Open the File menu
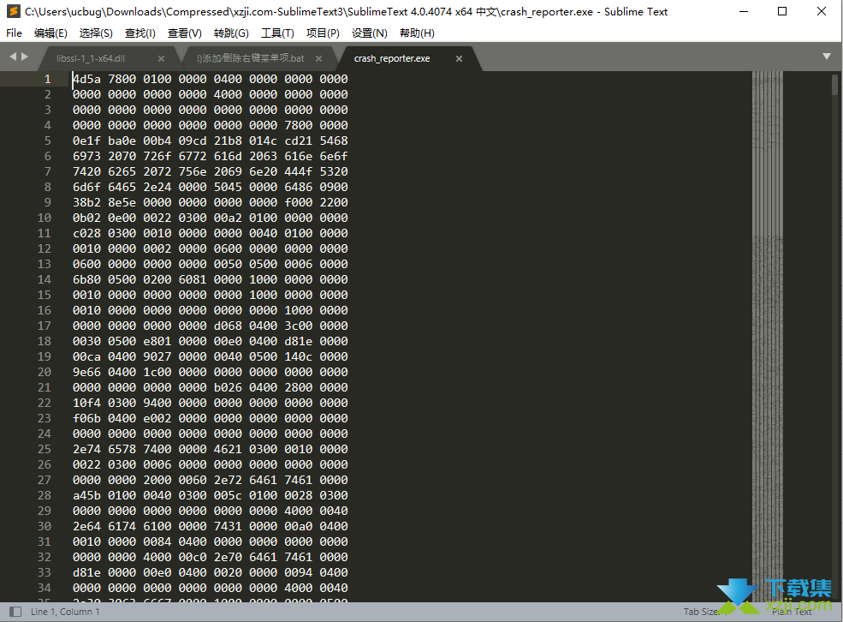This screenshot has height=622, width=843. point(14,33)
